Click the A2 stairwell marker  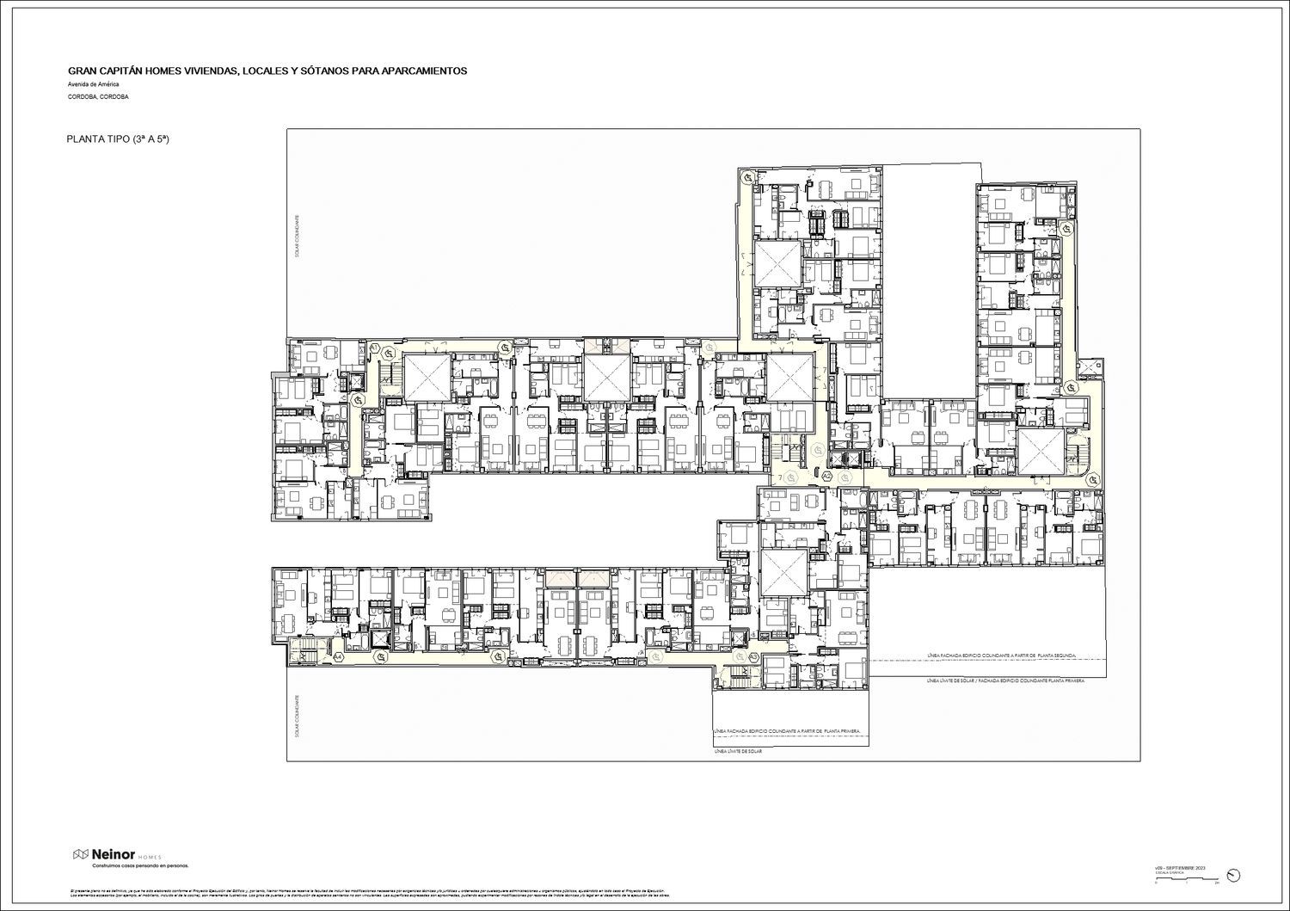pyautogui.click(x=826, y=475)
